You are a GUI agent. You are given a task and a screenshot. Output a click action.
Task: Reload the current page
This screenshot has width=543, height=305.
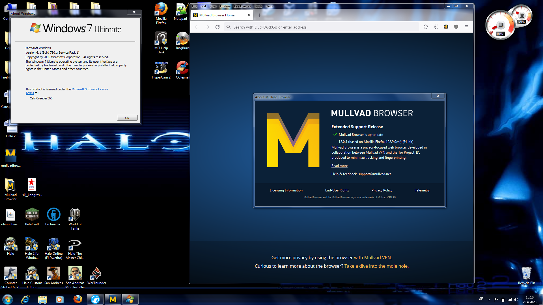(217, 27)
